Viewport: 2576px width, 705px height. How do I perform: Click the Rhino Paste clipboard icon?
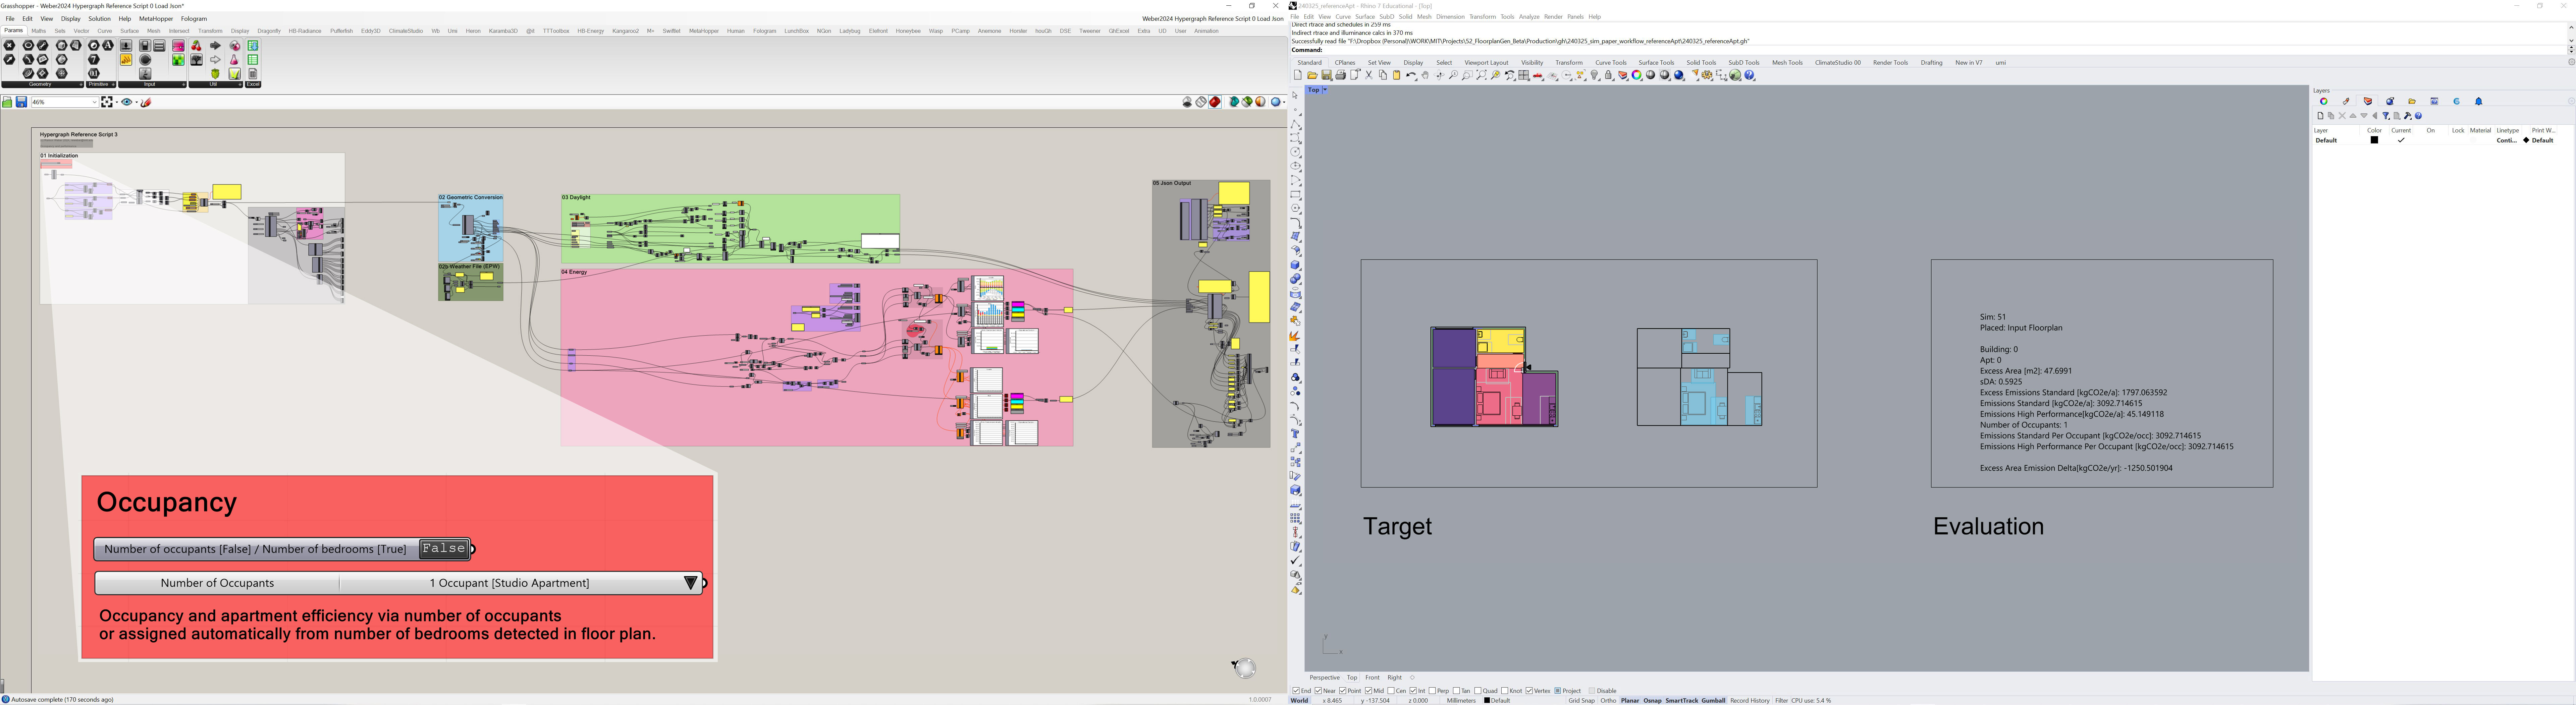[1397, 75]
